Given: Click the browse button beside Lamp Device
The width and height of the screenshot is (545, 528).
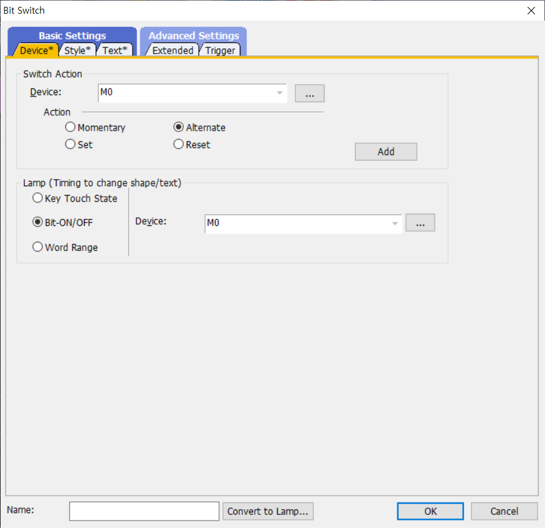Looking at the screenshot, I should point(420,223).
